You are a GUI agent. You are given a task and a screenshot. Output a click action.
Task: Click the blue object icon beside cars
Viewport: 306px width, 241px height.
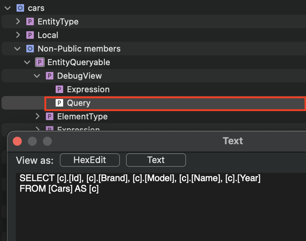click(x=20, y=8)
